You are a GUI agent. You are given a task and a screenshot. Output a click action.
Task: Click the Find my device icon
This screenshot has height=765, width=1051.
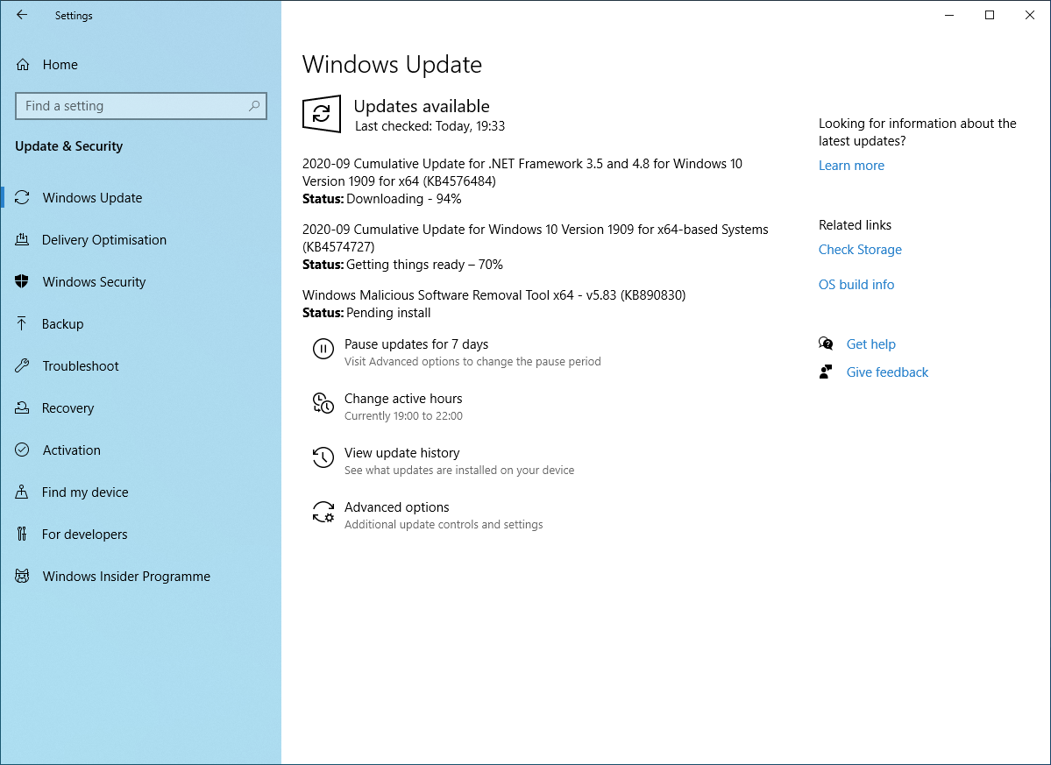(22, 492)
